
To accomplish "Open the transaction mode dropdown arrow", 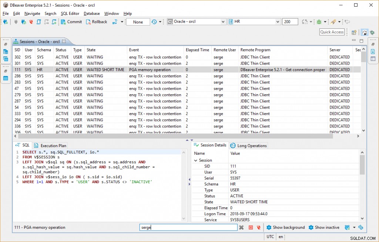I will pyautogui.click(x=122, y=22).
